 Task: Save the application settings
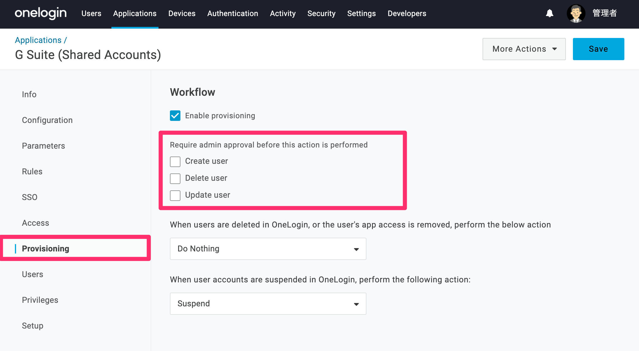tap(598, 49)
